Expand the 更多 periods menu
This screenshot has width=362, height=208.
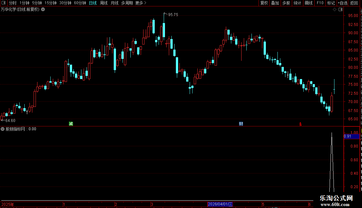(141, 3)
